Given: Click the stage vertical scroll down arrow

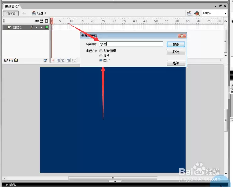Looking at the screenshot, I should pos(226,174).
